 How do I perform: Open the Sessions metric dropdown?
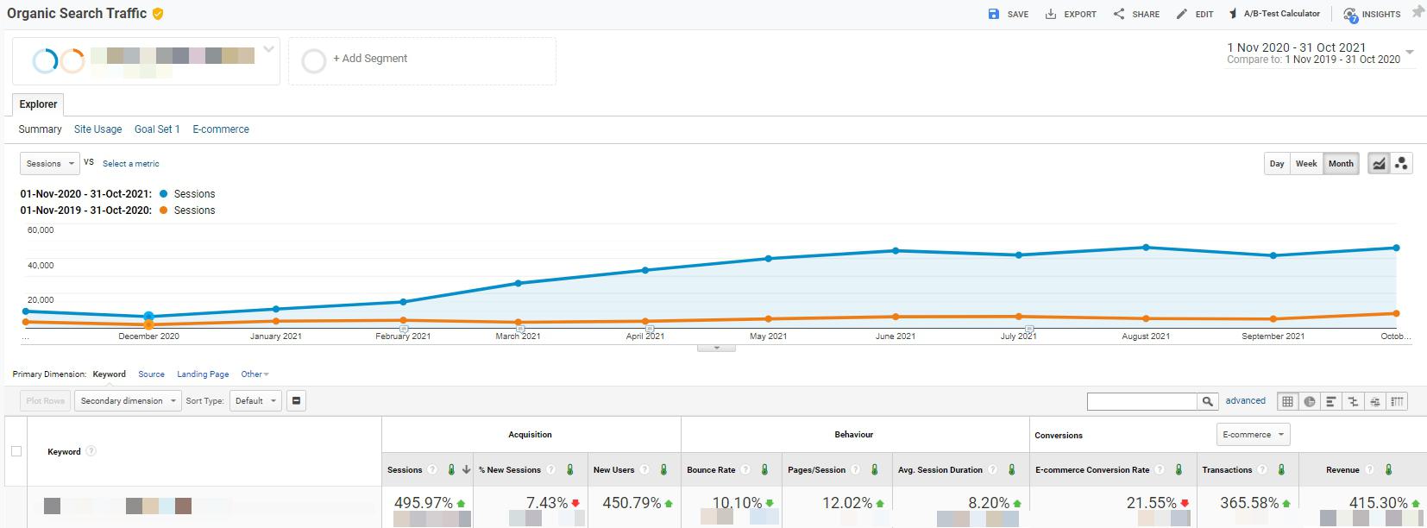[50, 164]
